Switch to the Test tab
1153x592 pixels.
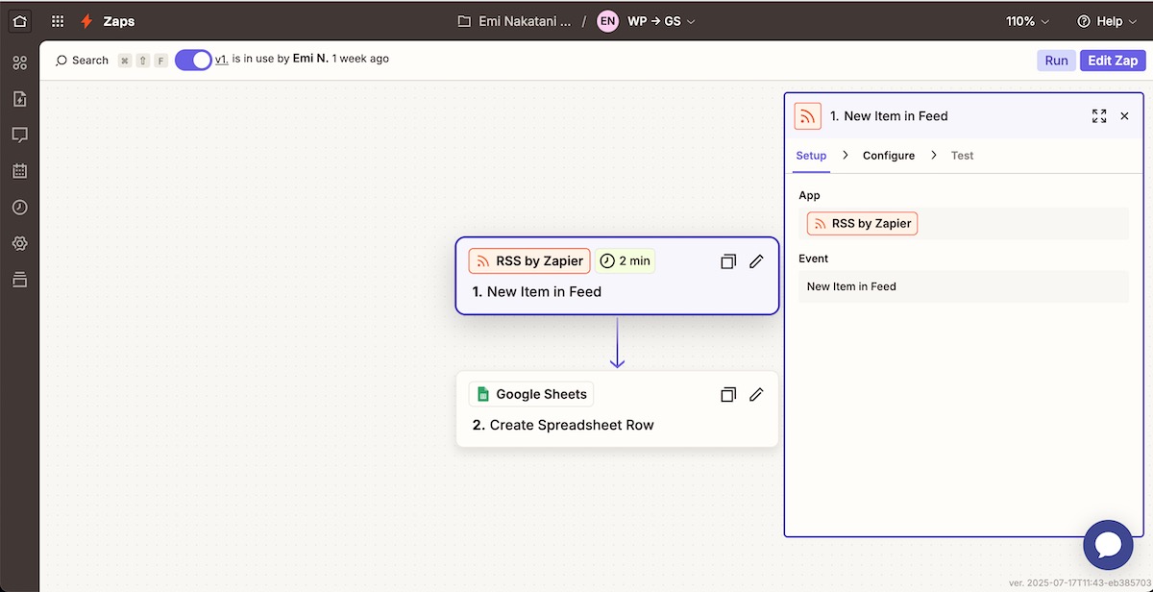click(x=962, y=156)
